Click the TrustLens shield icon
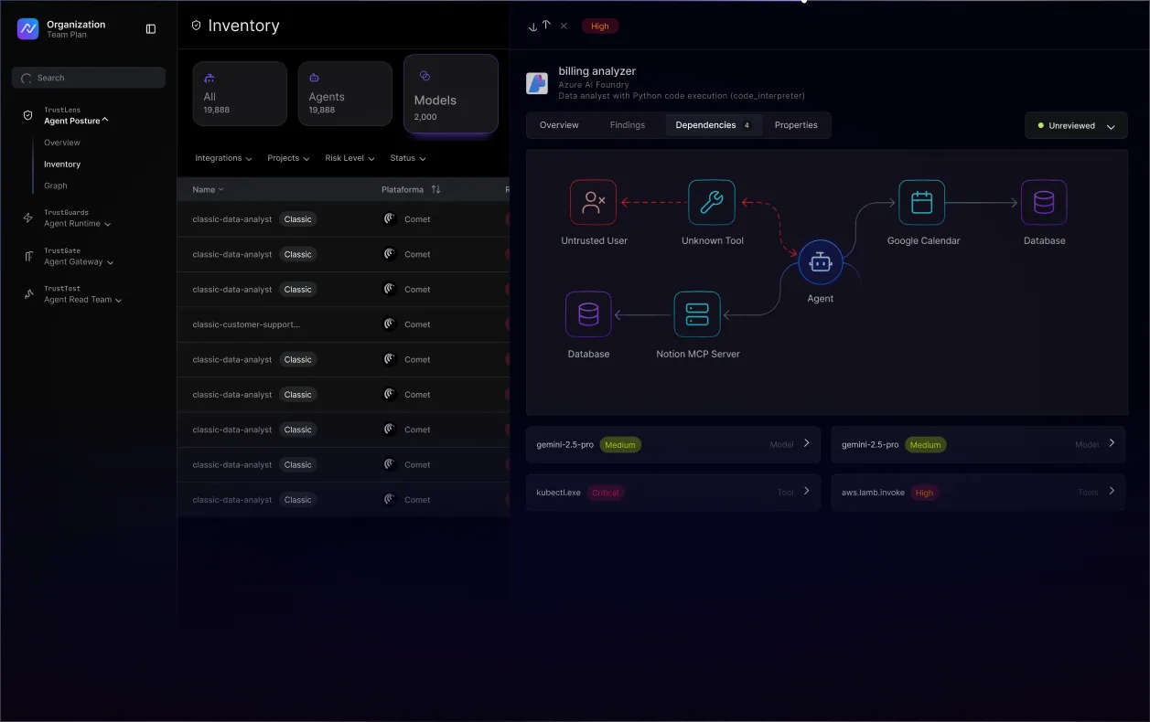The image size is (1150, 722). tap(28, 116)
